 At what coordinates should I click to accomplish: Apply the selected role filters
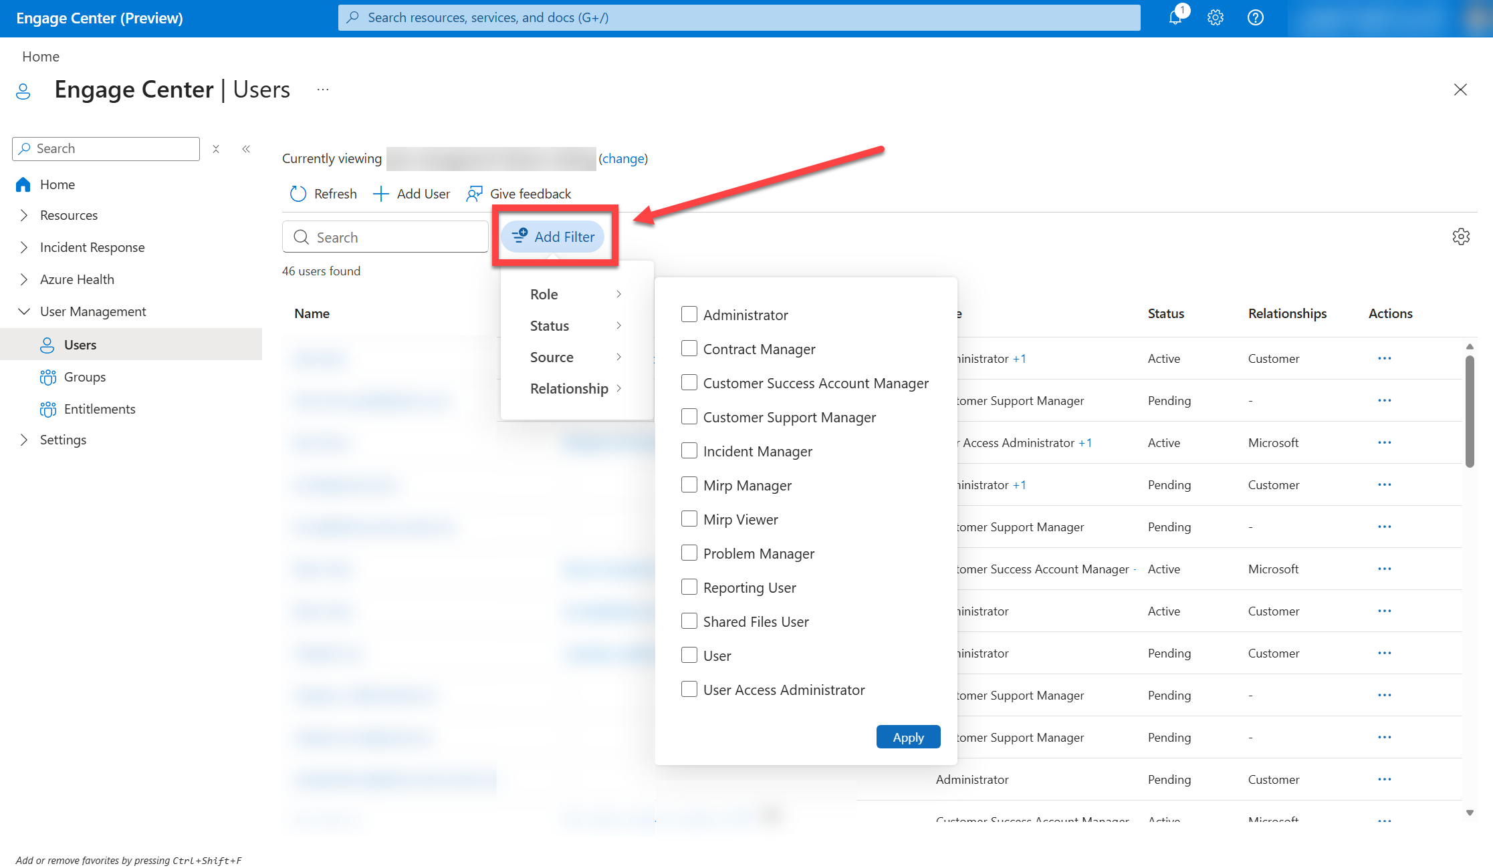[908, 737]
